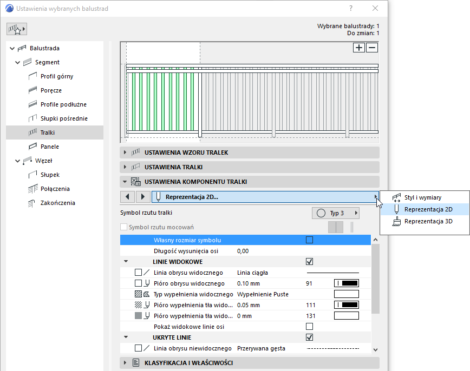
Task: Click pen icon of Pióro obrysu widocznego
Action: [x=147, y=283]
